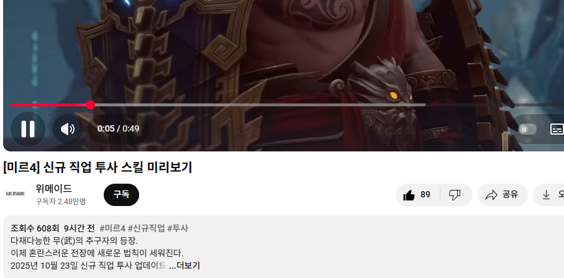The height and width of the screenshot is (278, 564).
Task: Click the subscriber count 구독자 2.48만명
Action: pos(61,202)
